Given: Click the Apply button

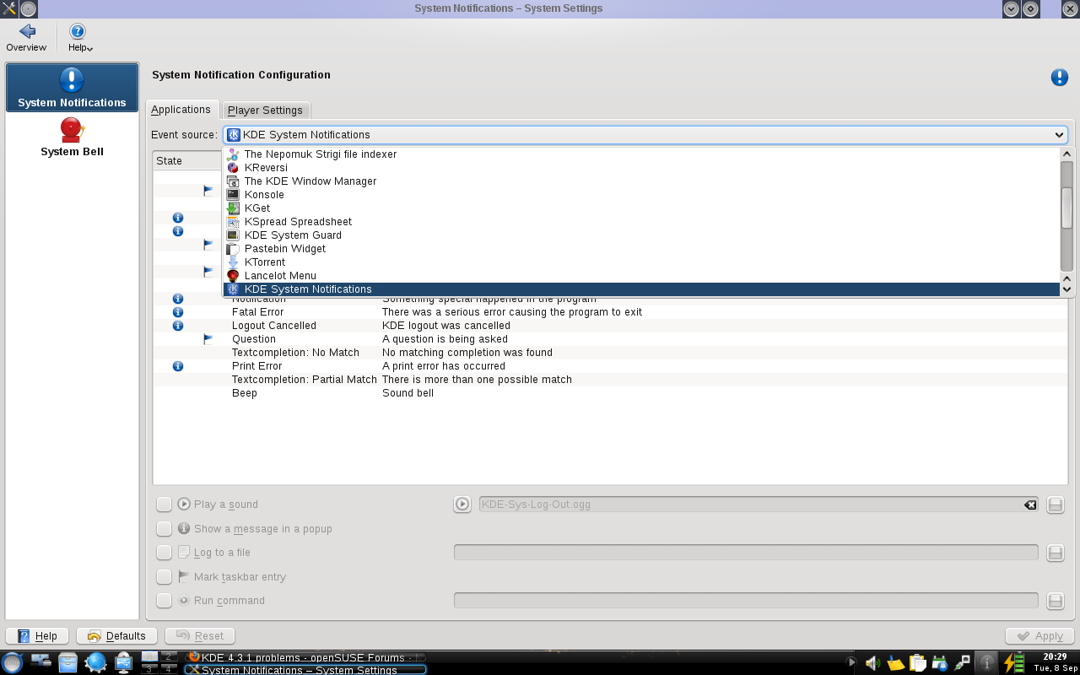Looking at the screenshot, I should (1039, 636).
